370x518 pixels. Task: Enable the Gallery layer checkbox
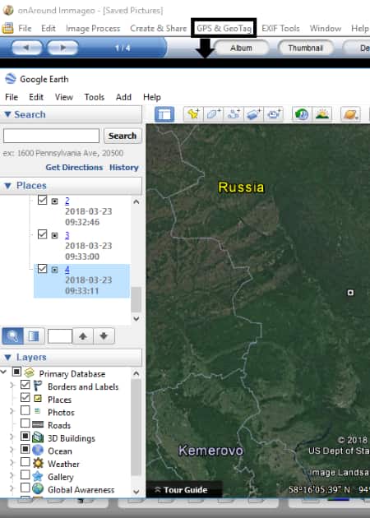click(25, 474)
